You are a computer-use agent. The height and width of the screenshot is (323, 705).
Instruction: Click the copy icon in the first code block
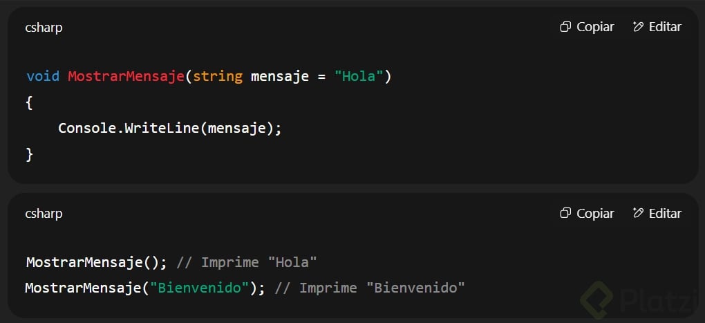point(565,27)
